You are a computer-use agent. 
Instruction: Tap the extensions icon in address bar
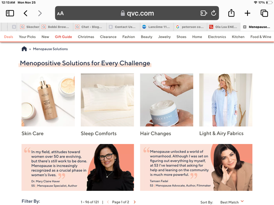click(204, 13)
